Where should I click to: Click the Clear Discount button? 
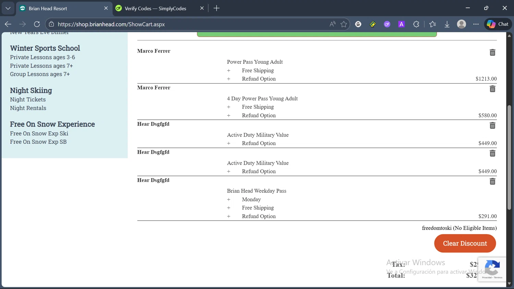(x=465, y=243)
